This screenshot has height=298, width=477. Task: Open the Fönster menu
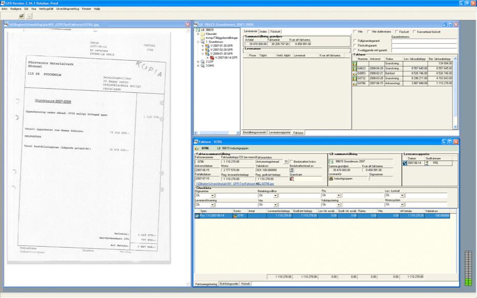(x=86, y=9)
